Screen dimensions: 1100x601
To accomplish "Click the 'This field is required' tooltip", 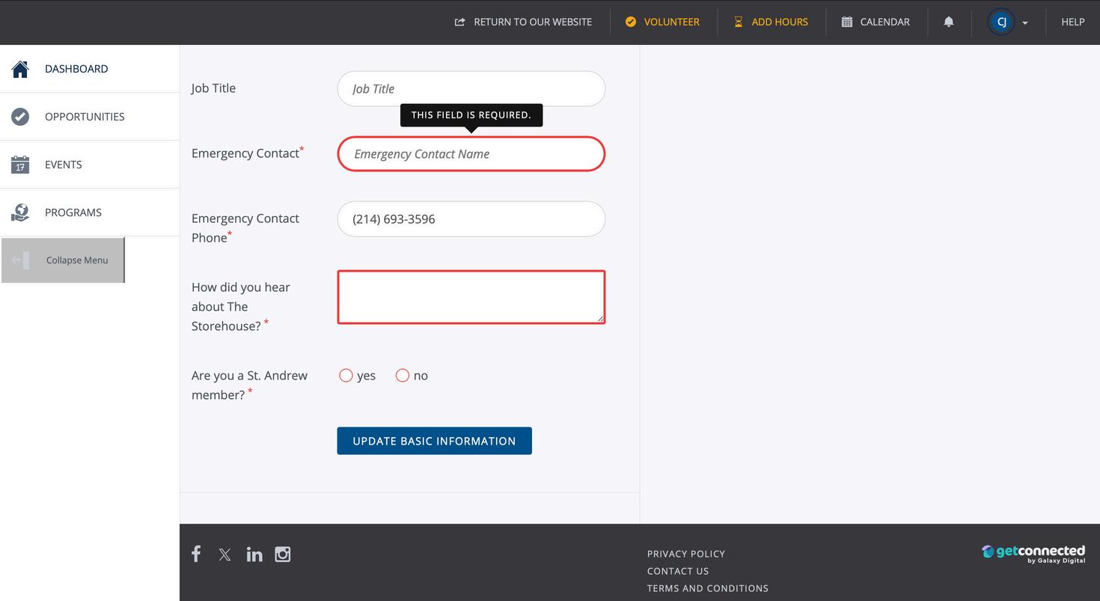I will tap(471, 115).
